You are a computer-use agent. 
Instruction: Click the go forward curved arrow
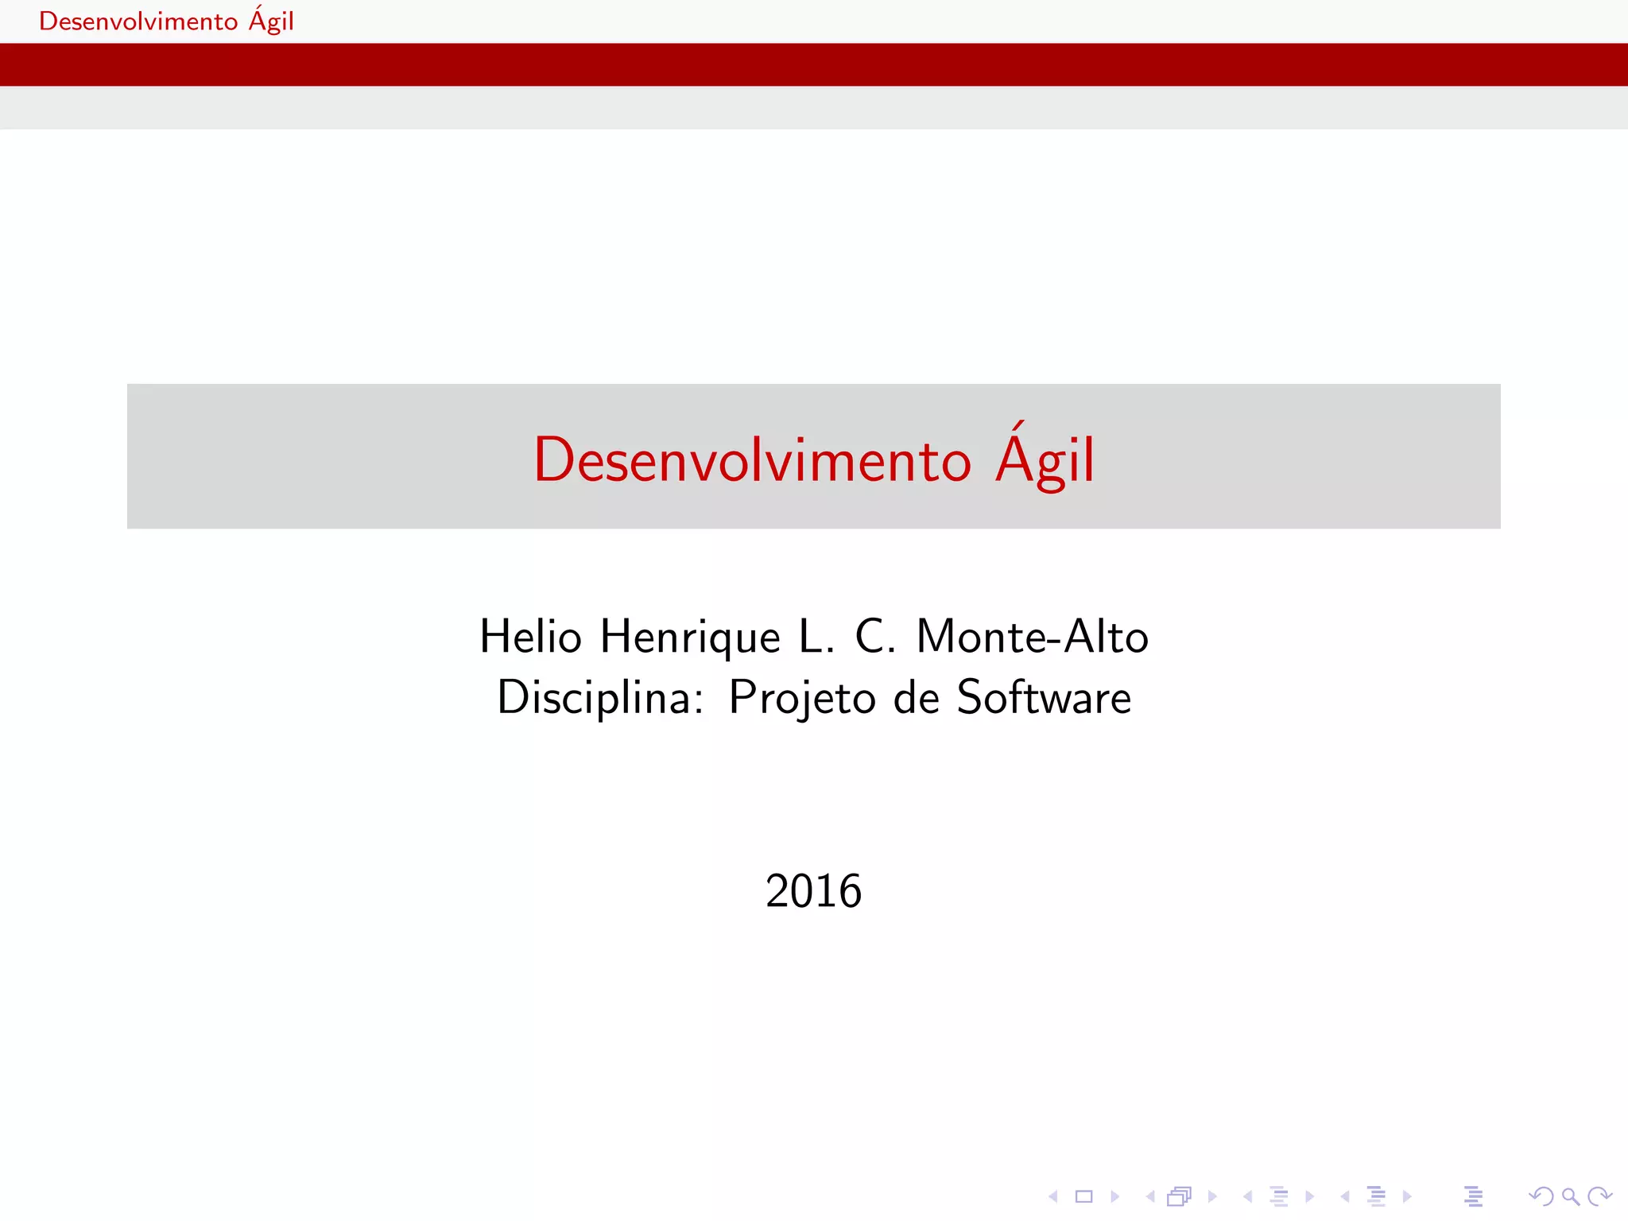1599,1196
